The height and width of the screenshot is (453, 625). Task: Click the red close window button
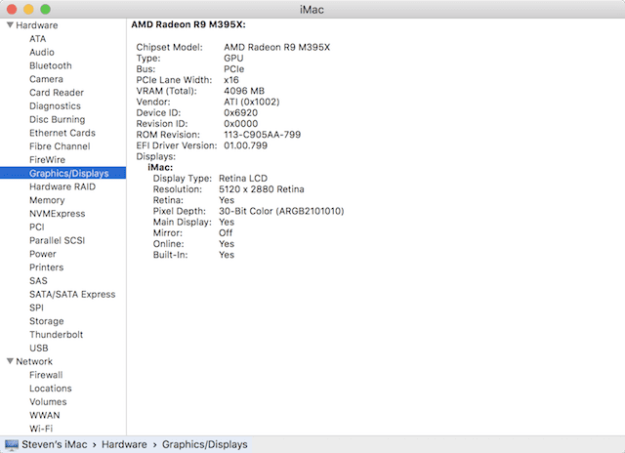tap(12, 8)
